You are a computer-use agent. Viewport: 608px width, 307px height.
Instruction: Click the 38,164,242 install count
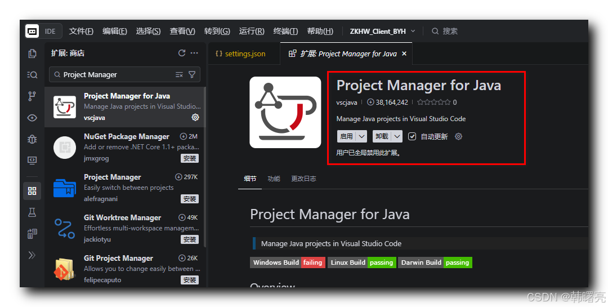[x=387, y=102]
